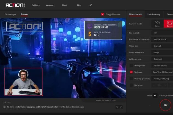Open the File format MP4 dropdown

point(162,33)
